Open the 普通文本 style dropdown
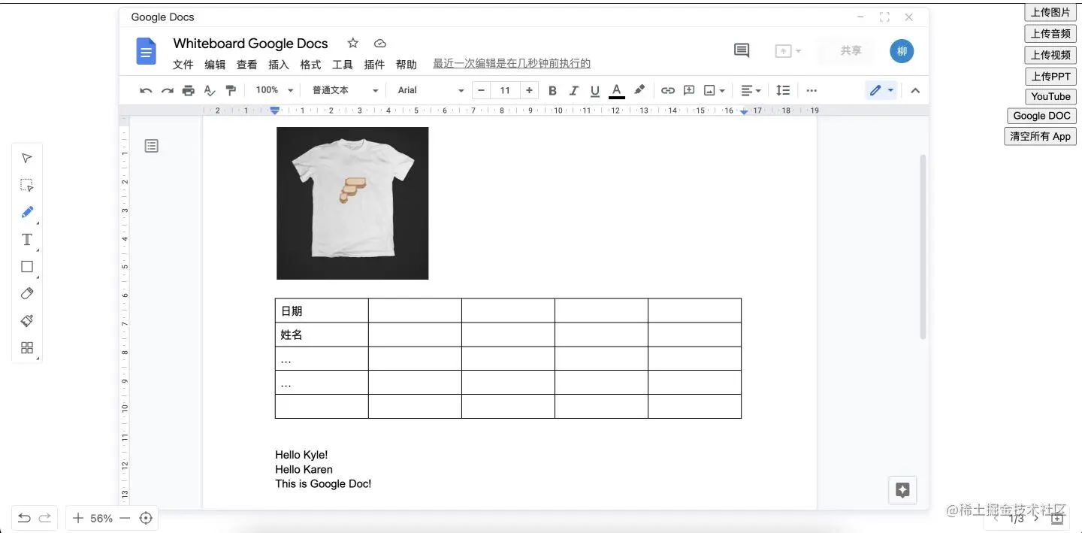The image size is (1082, 533). click(345, 90)
